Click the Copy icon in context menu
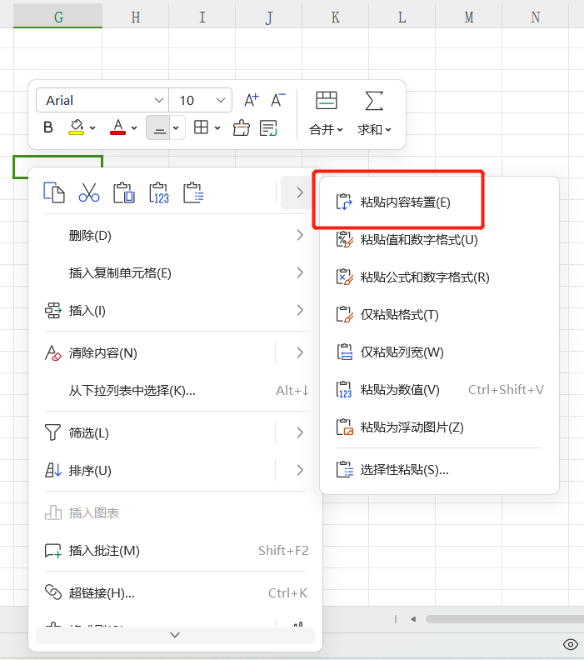Image resolution: width=584 pixels, height=660 pixels. [54, 192]
